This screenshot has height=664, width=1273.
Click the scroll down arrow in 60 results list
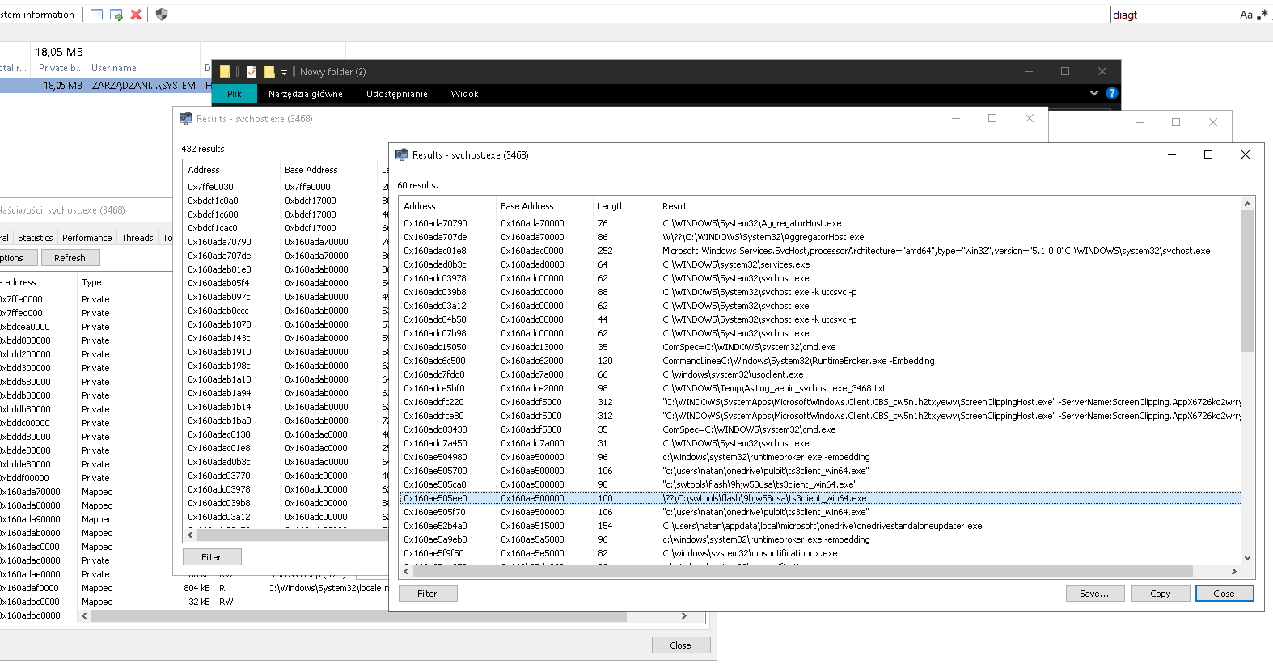coord(1247,557)
